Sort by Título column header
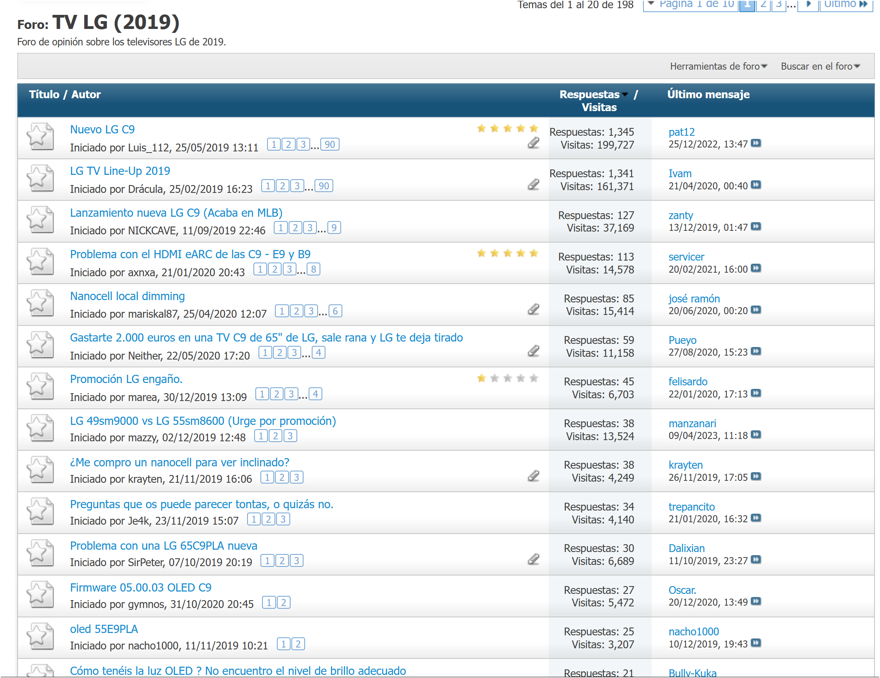The width and height of the screenshot is (880, 678). (x=44, y=95)
